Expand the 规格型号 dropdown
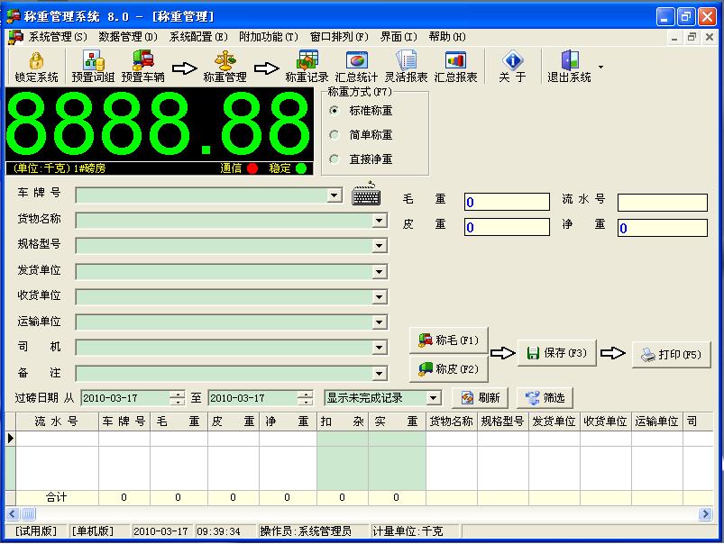 [x=380, y=246]
